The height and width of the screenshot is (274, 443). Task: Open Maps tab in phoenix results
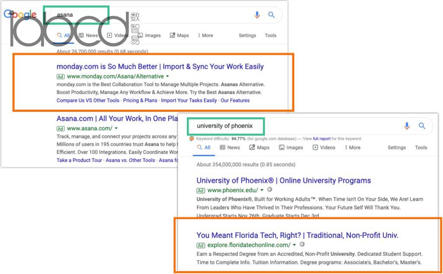click(259, 148)
